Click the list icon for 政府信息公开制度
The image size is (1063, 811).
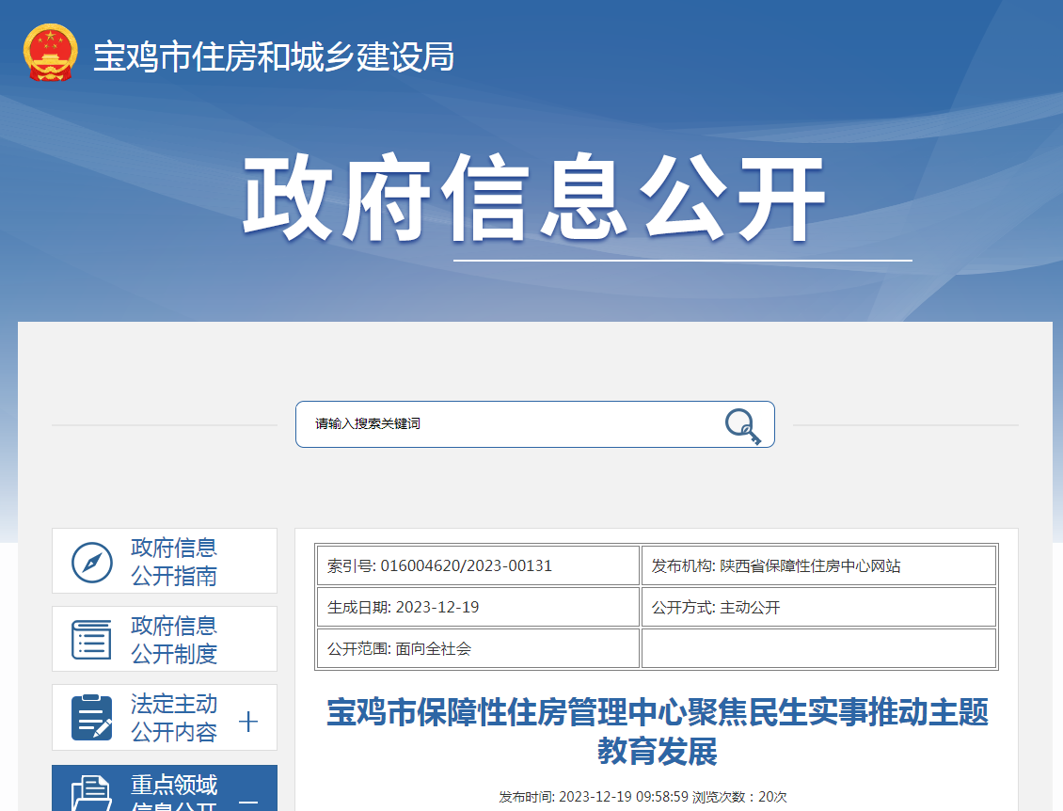point(92,640)
